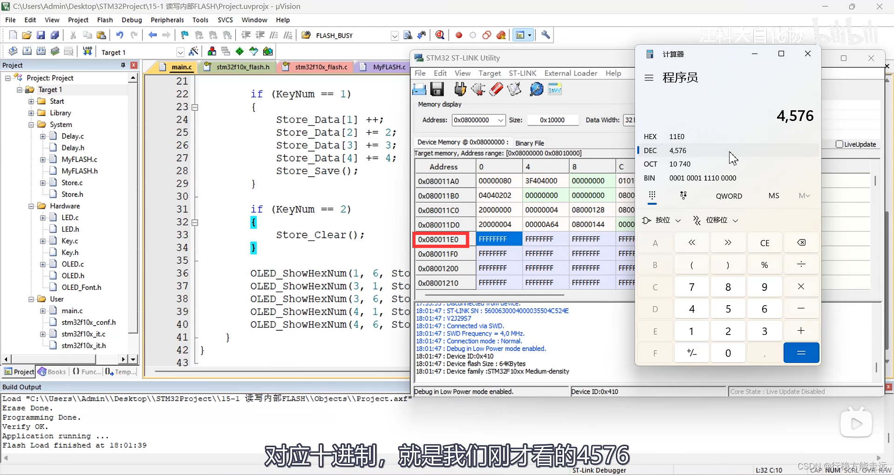Select OCT base in calculator
This screenshot has height=475, width=894.
pos(727,164)
